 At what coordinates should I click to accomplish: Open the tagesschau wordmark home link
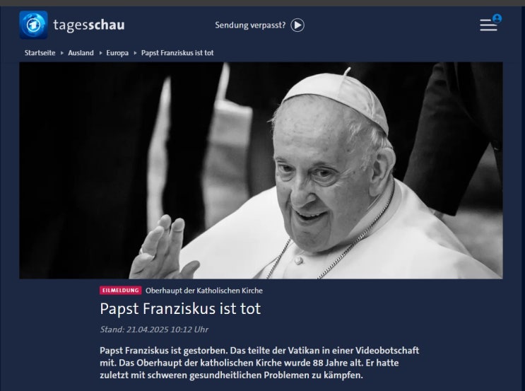click(89, 25)
